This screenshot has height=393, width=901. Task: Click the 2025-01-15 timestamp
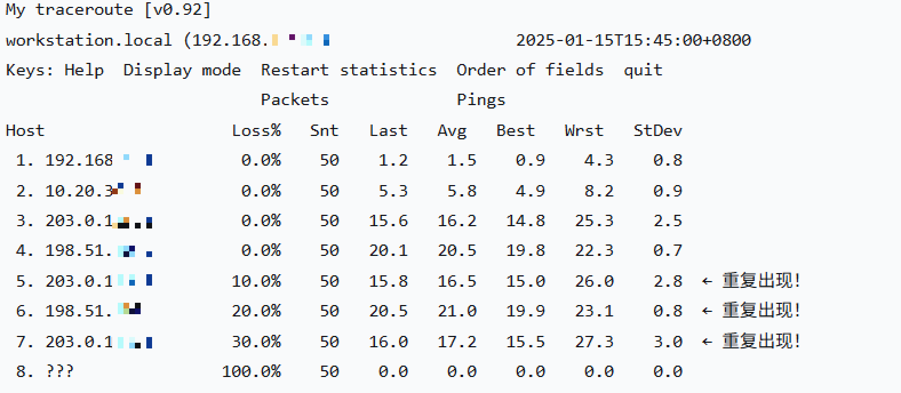tap(633, 40)
